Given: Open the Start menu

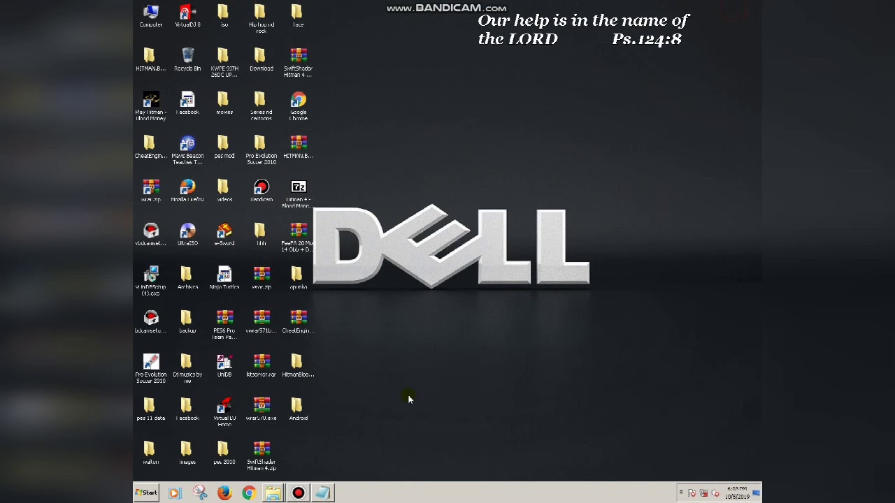Looking at the screenshot, I should 147,493.
